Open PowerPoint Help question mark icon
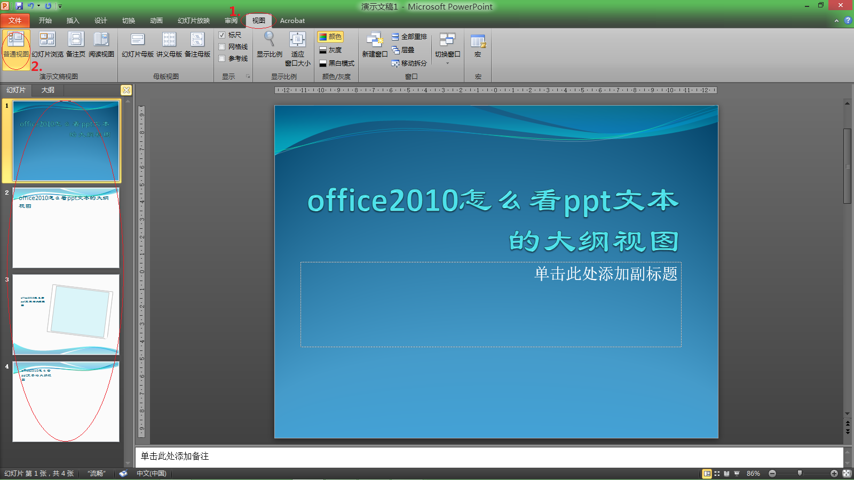Viewport: 854px width, 480px height. point(848,20)
